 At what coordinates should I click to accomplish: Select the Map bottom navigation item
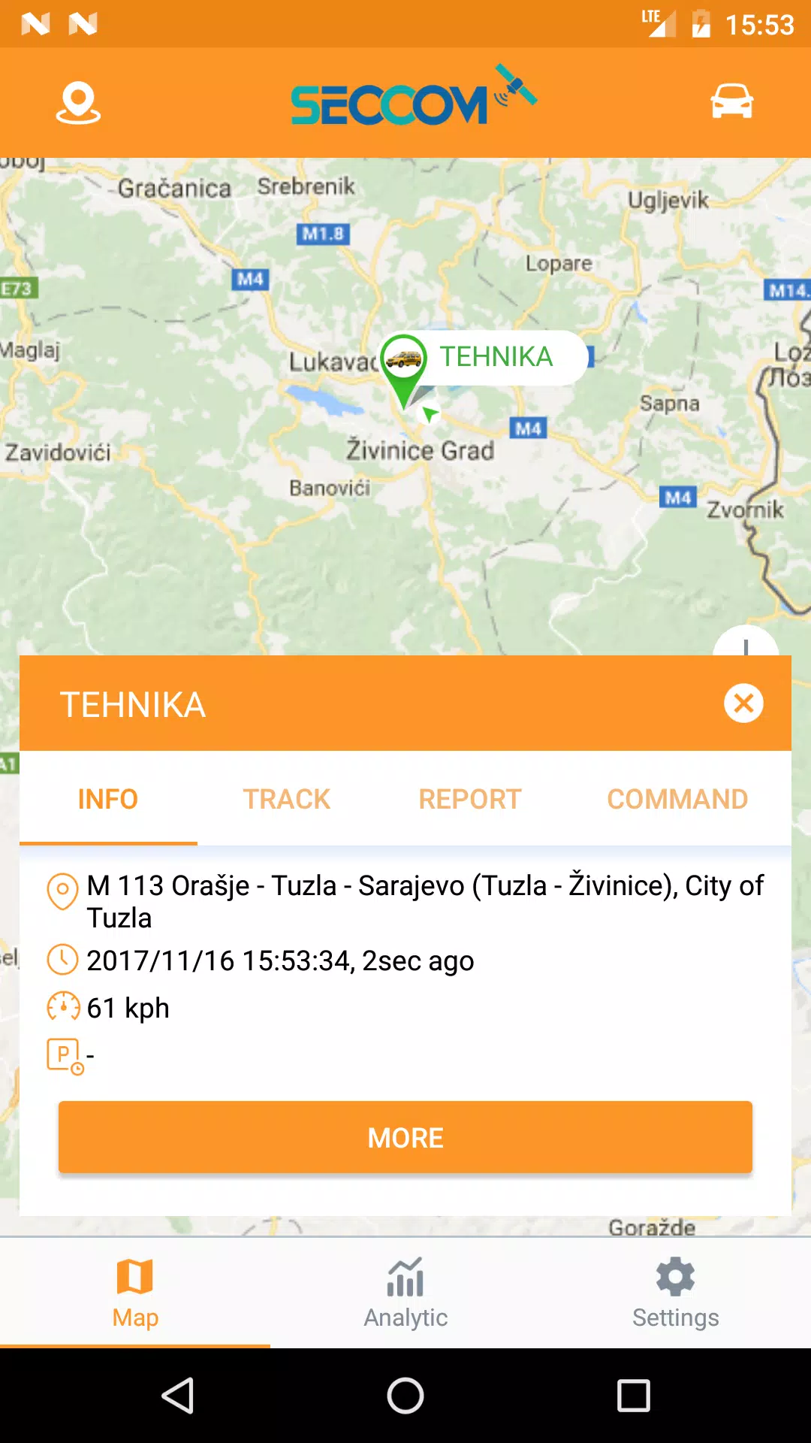tap(135, 1293)
